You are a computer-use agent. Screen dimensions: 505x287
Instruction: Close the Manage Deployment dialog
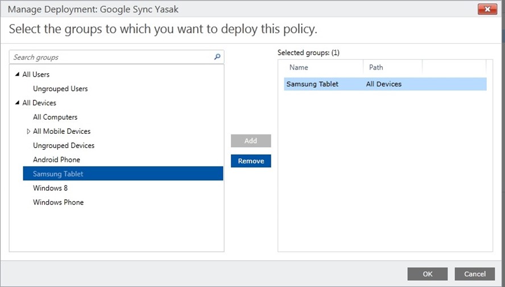coord(487,9)
